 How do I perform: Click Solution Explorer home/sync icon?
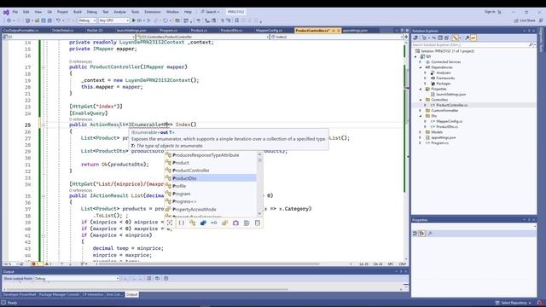coord(415,38)
